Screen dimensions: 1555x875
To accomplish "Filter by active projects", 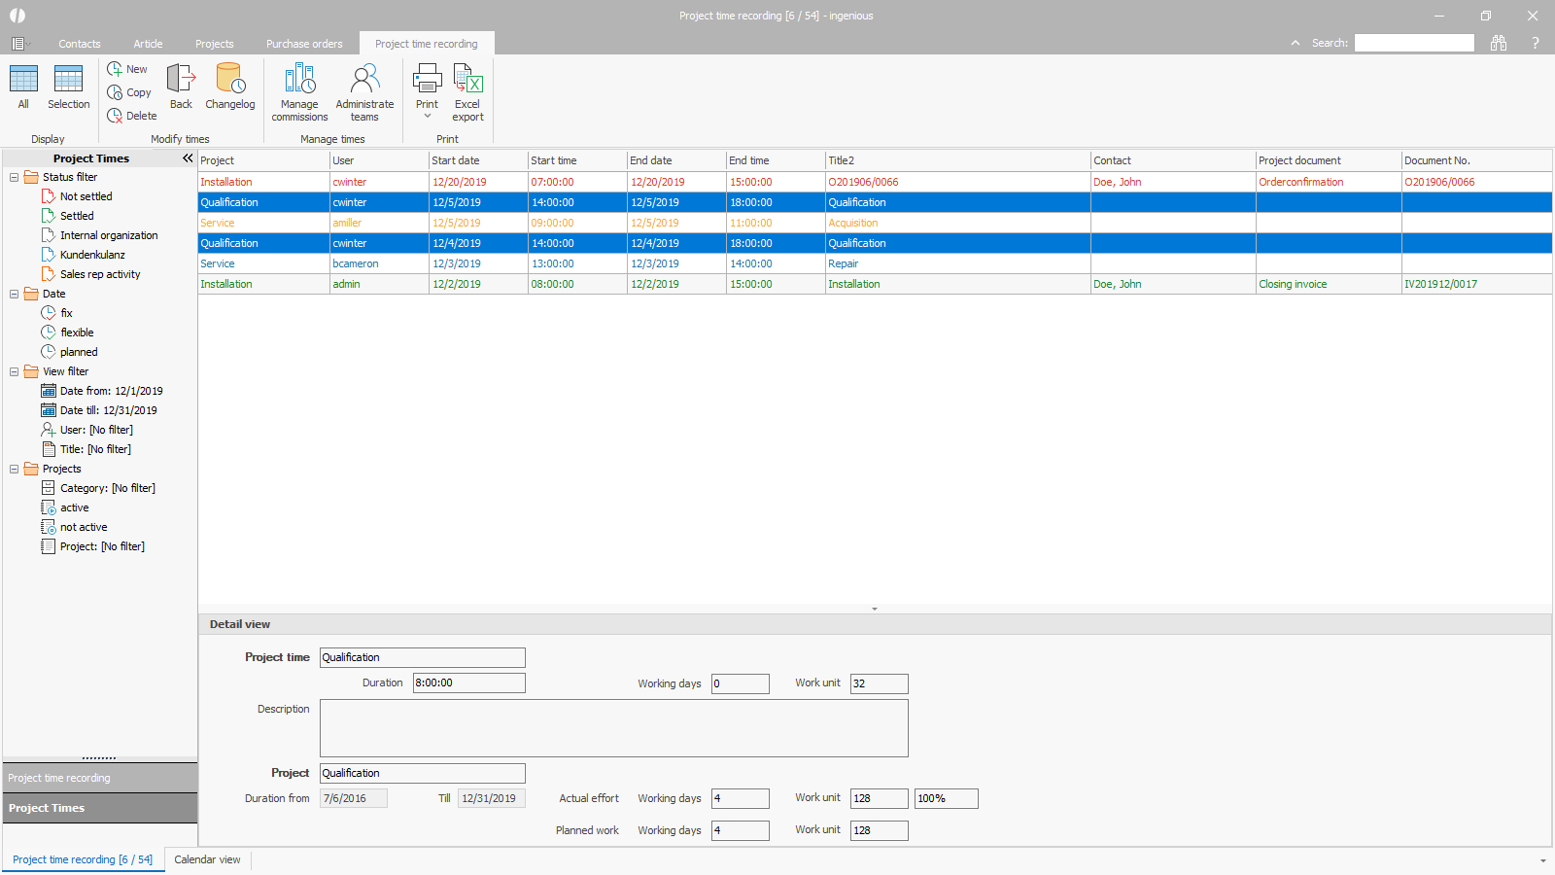I will [x=74, y=507].
